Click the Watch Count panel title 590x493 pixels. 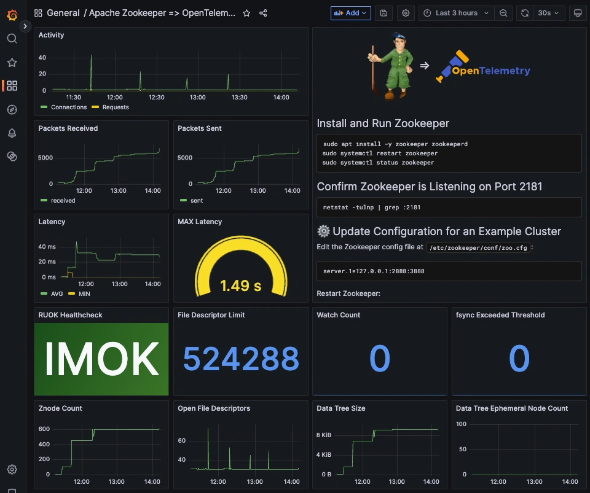(x=338, y=315)
